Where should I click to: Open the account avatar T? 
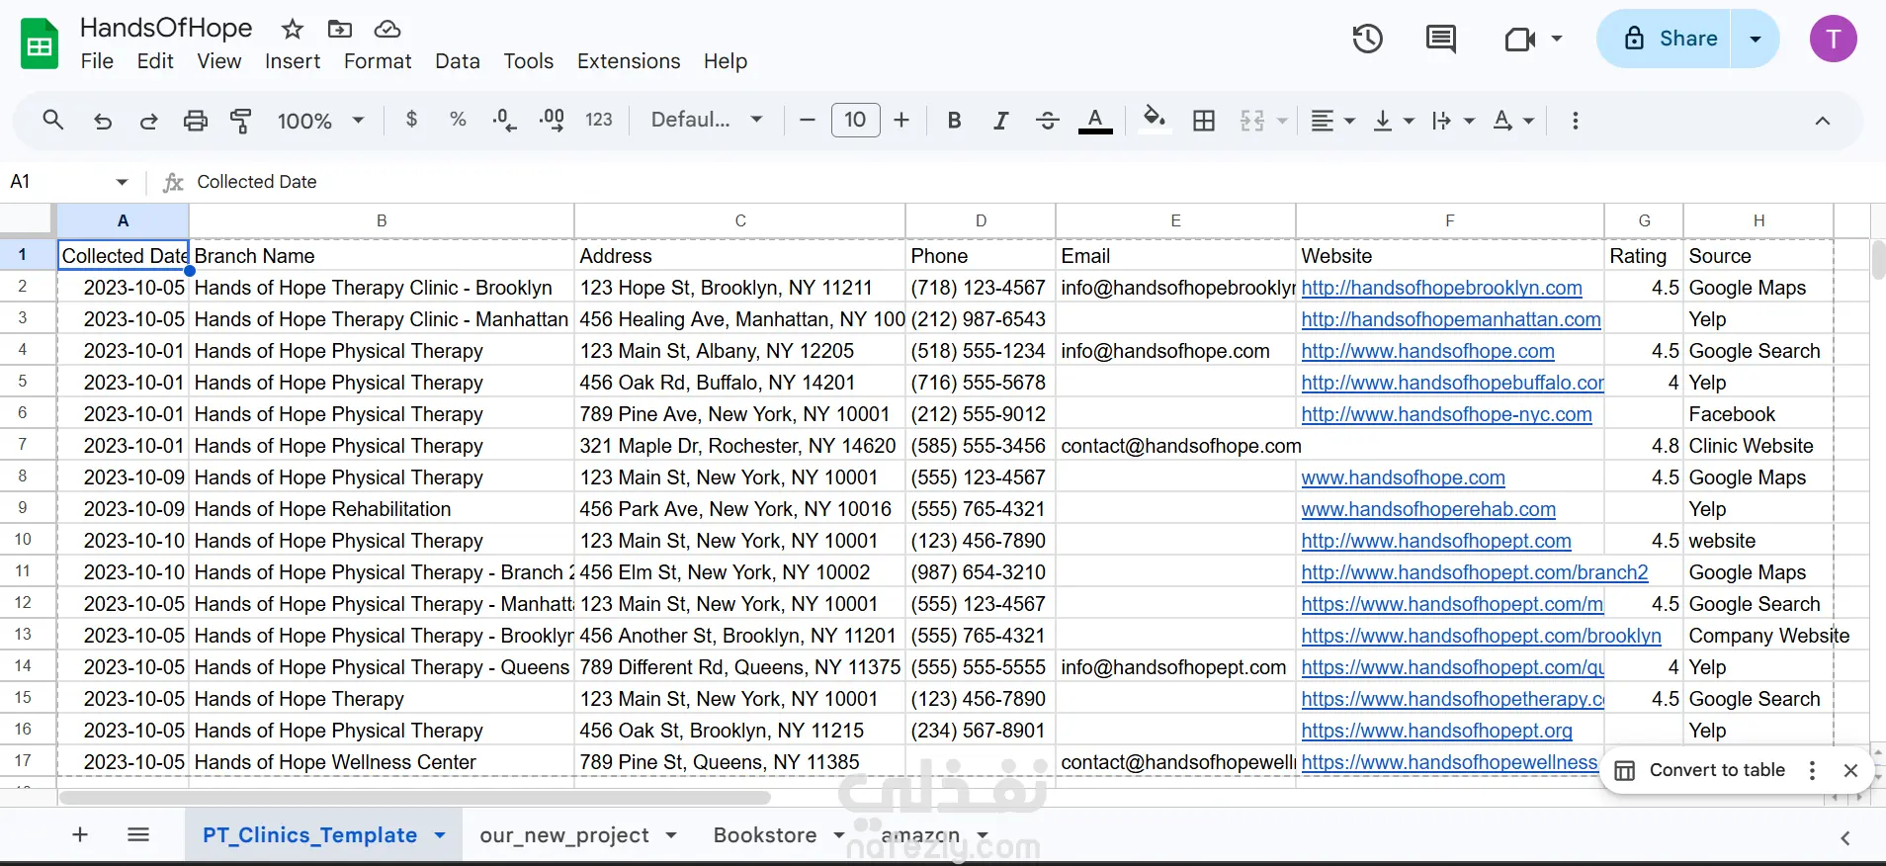1834,39
